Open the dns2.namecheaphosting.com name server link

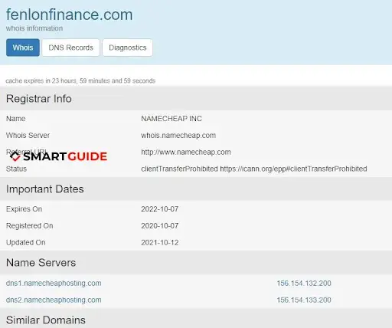[x=54, y=300]
